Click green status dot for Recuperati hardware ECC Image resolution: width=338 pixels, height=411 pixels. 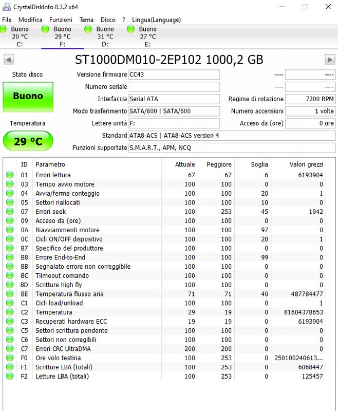(x=10, y=322)
